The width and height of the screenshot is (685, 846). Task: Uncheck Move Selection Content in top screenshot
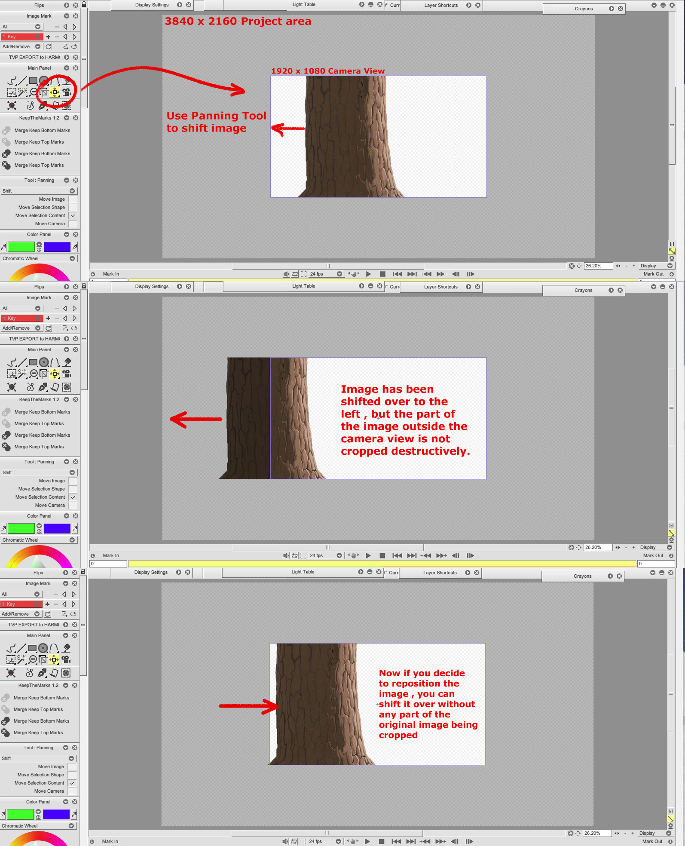pyautogui.click(x=73, y=215)
